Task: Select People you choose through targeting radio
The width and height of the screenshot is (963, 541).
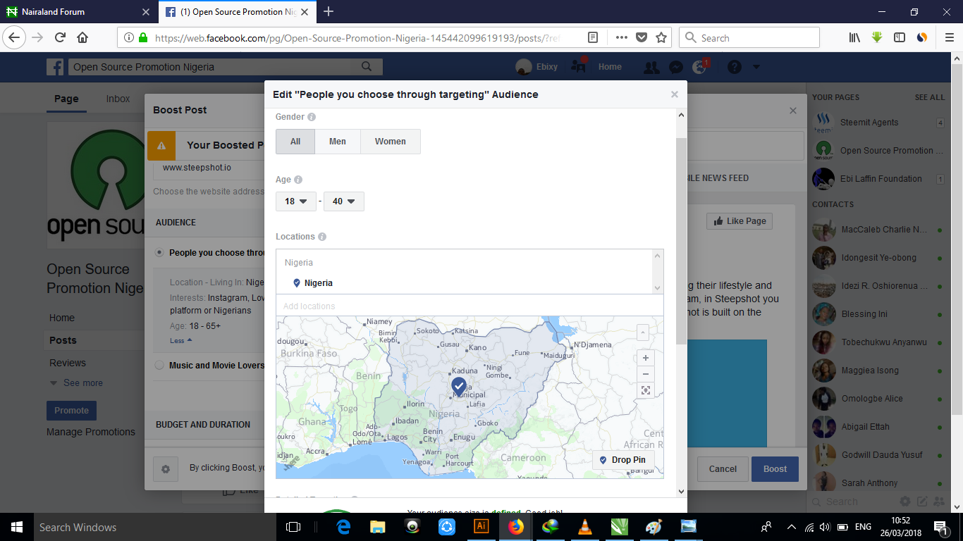Action: [159, 252]
